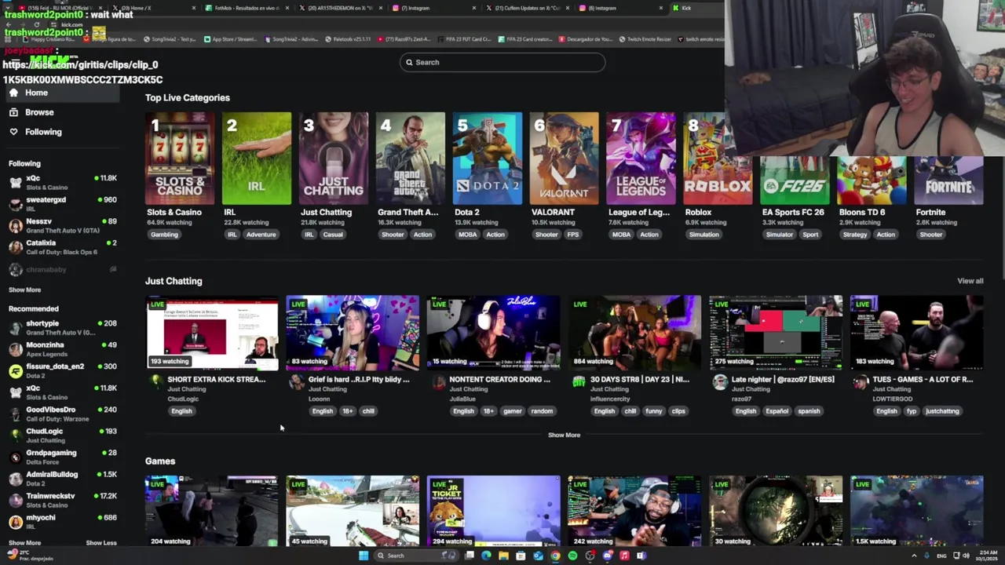
Task: Open Paletools v25.1.11 bookmark
Action: [x=348, y=38]
